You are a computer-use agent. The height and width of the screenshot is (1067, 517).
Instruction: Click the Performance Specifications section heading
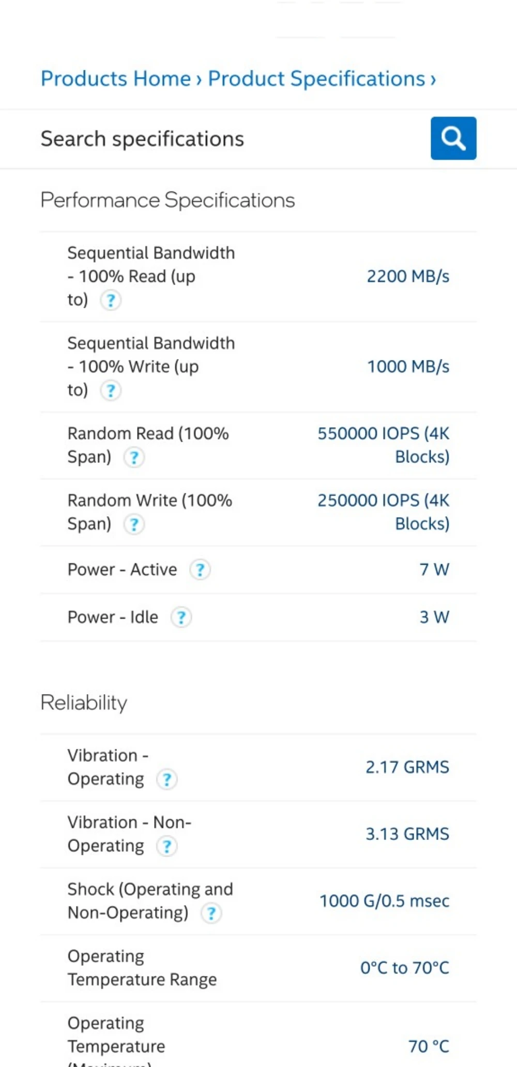click(168, 200)
